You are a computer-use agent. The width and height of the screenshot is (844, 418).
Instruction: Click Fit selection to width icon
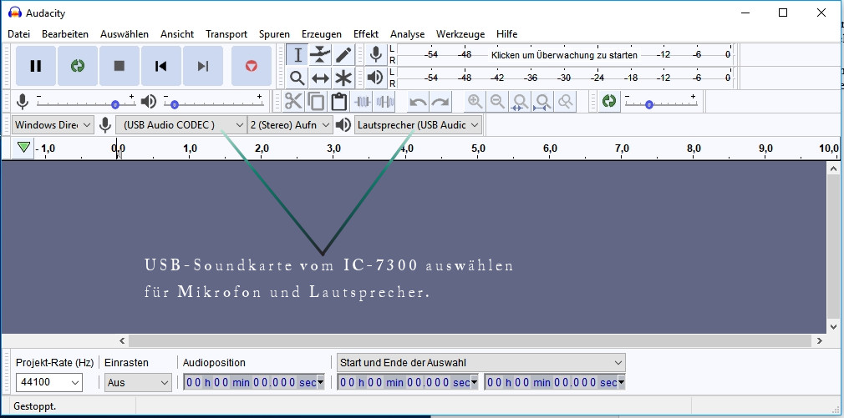click(x=520, y=101)
